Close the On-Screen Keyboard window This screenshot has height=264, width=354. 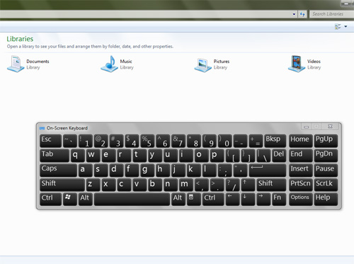coord(330,127)
